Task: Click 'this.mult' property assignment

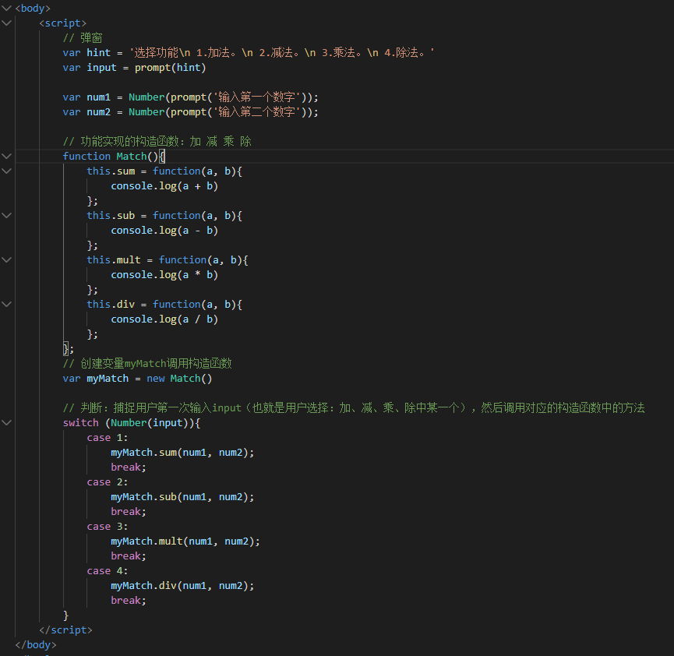Action: [x=114, y=259]
